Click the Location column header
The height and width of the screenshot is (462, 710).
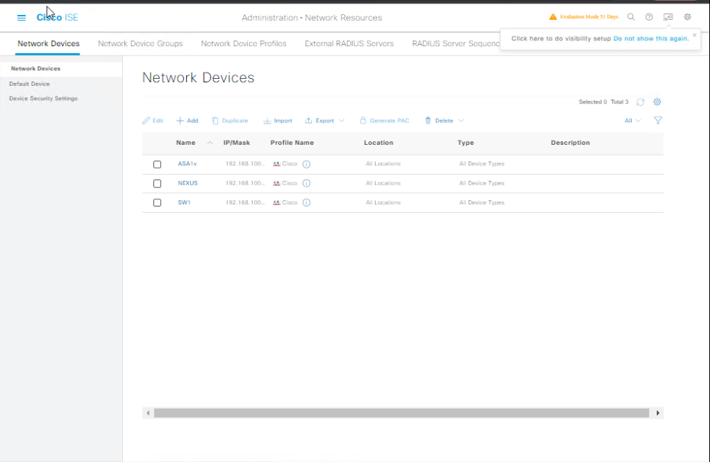click(x=378, y=143)
